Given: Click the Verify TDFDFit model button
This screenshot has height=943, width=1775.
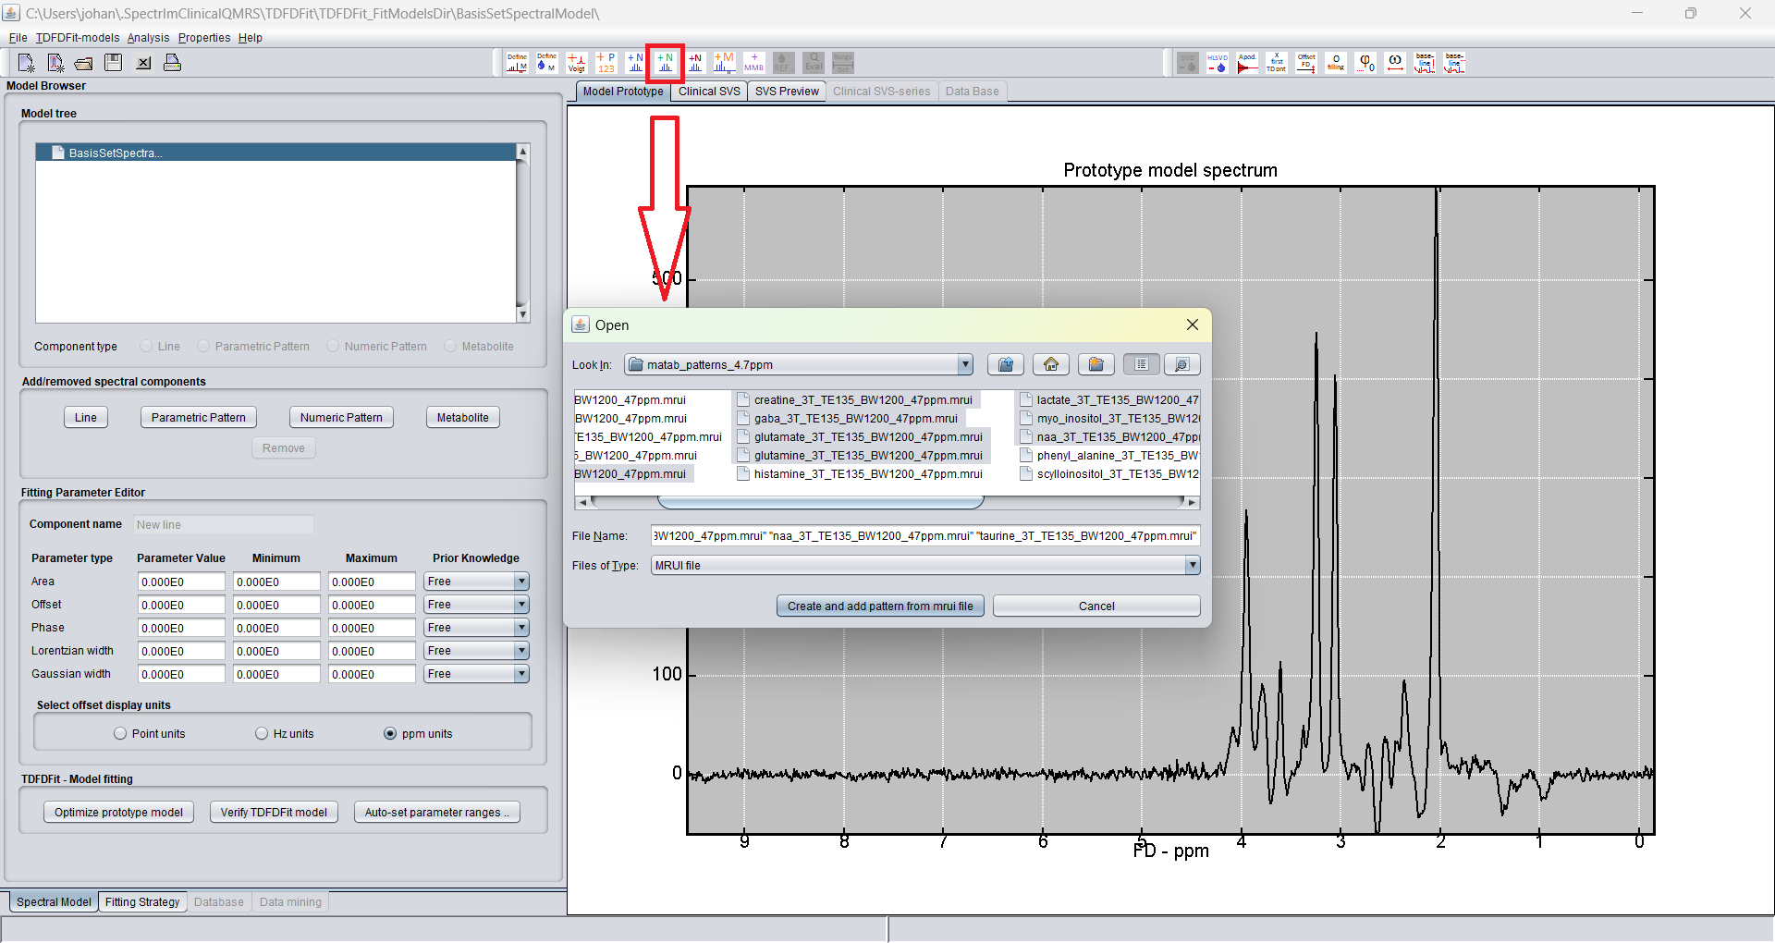Looking at the screenshot, I should click(274, 813).
